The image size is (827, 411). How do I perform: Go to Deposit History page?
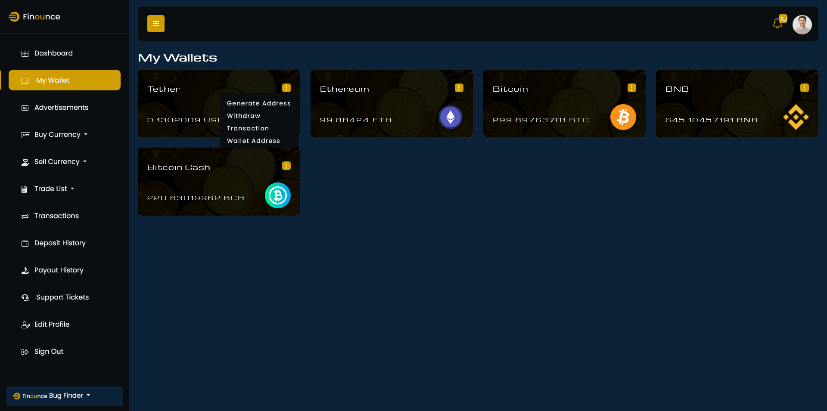pos(60,243)
